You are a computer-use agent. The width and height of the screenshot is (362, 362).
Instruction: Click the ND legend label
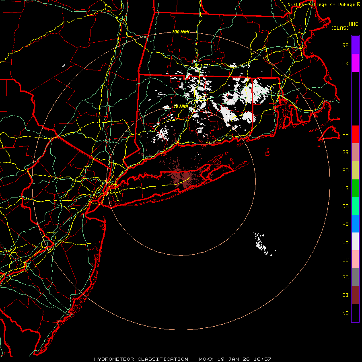click(346, 313)
